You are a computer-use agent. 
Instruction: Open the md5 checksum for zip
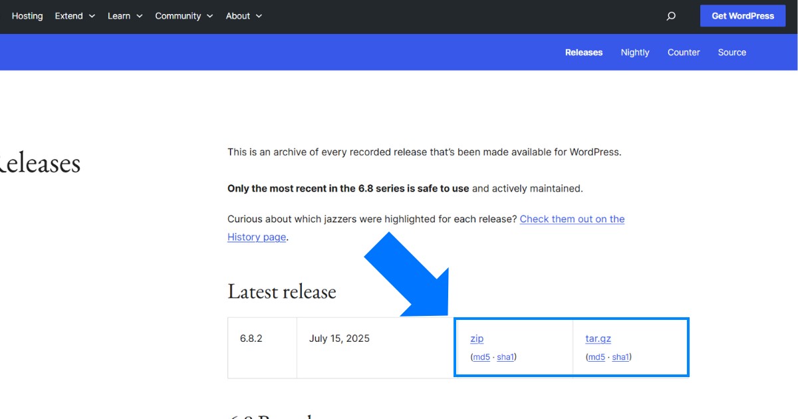tap(480, 356)
